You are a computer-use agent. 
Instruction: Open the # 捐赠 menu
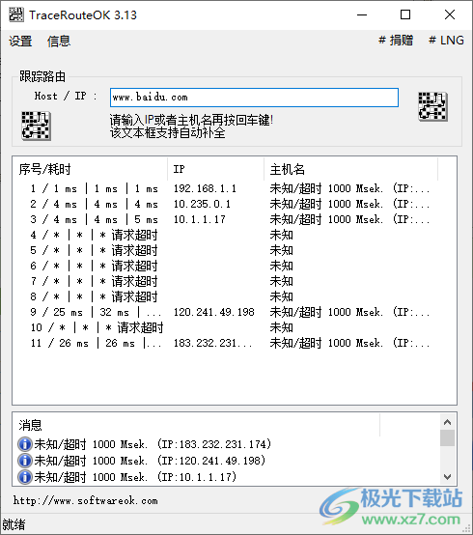396,41
